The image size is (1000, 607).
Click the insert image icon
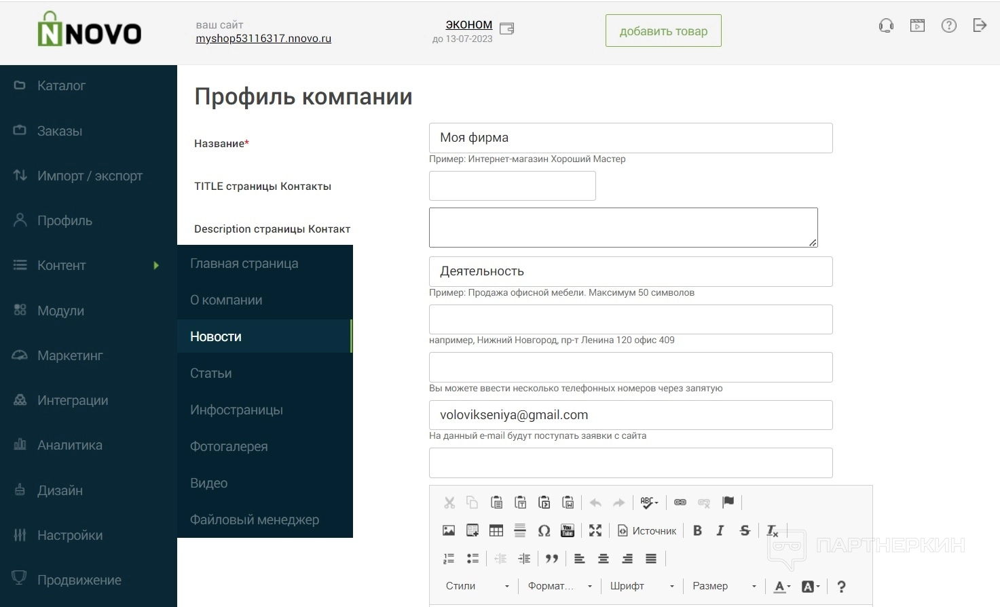449,530
